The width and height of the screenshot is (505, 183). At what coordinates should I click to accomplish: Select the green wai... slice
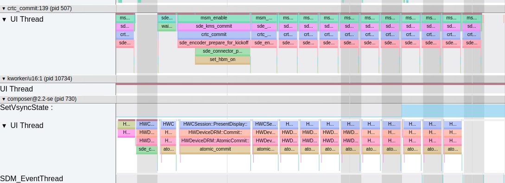(x=167, y=27)
